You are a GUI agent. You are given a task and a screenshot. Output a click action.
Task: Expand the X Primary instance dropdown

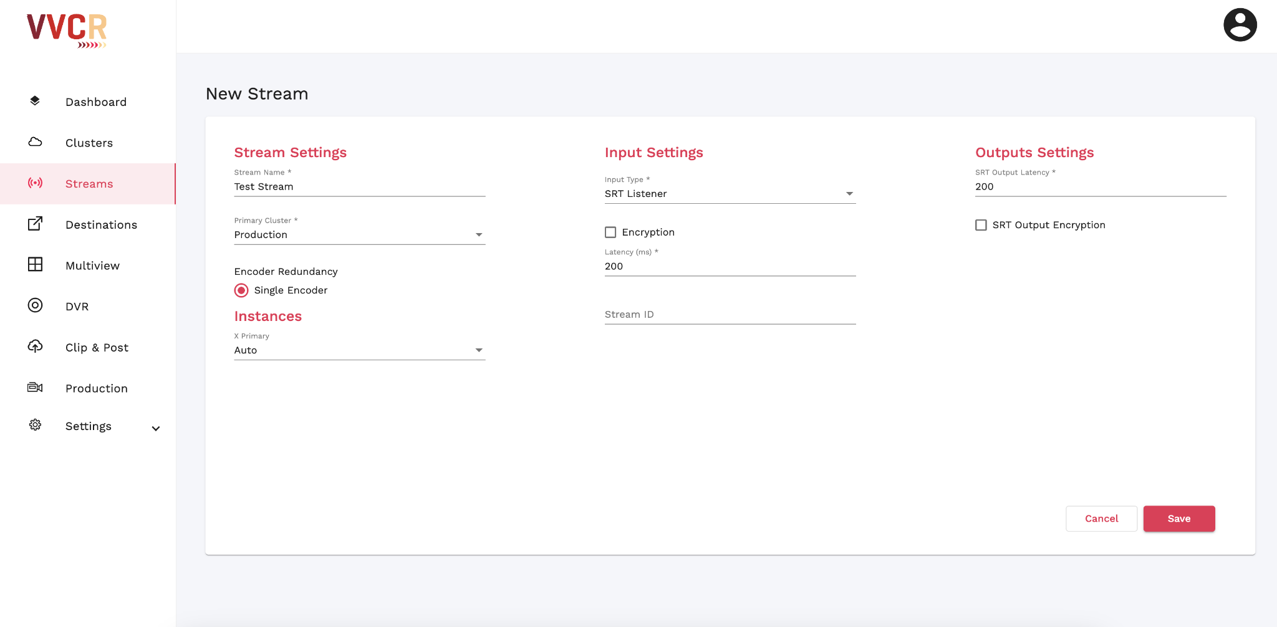359,350
